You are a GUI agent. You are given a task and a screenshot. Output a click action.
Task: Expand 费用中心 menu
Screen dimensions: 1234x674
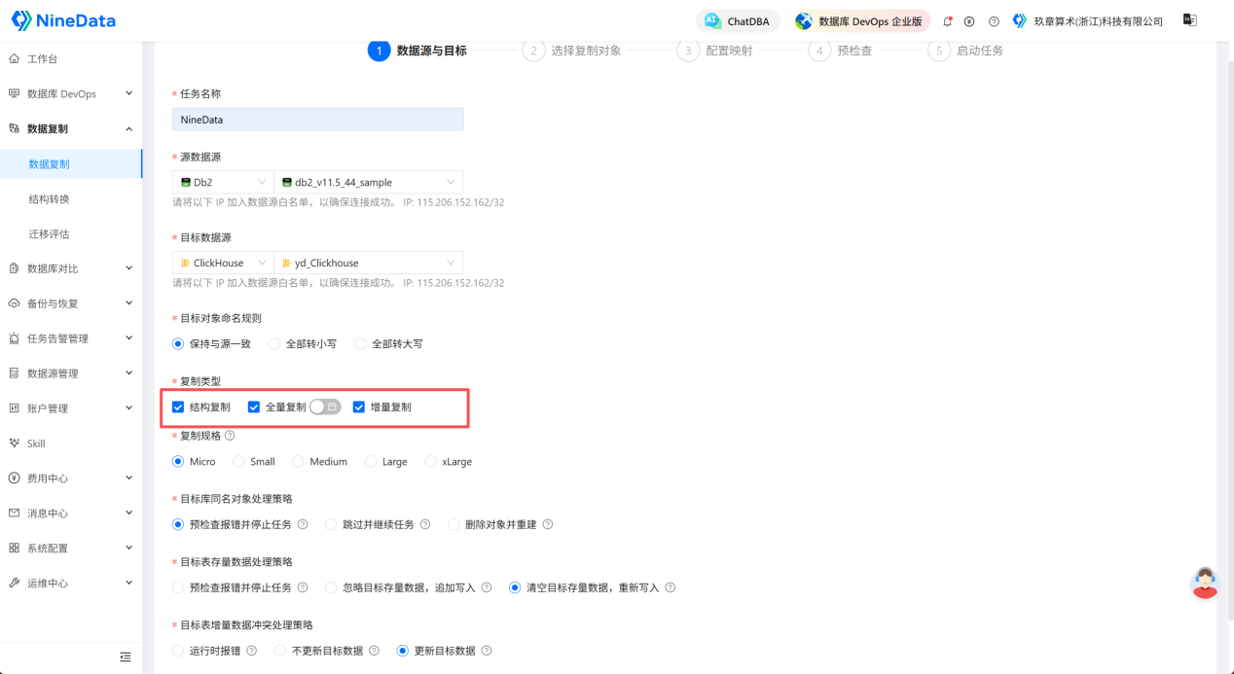[x=128, y=479]
